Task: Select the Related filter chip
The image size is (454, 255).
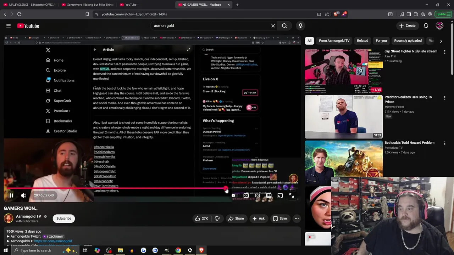Action: click(x=362, y=41)
